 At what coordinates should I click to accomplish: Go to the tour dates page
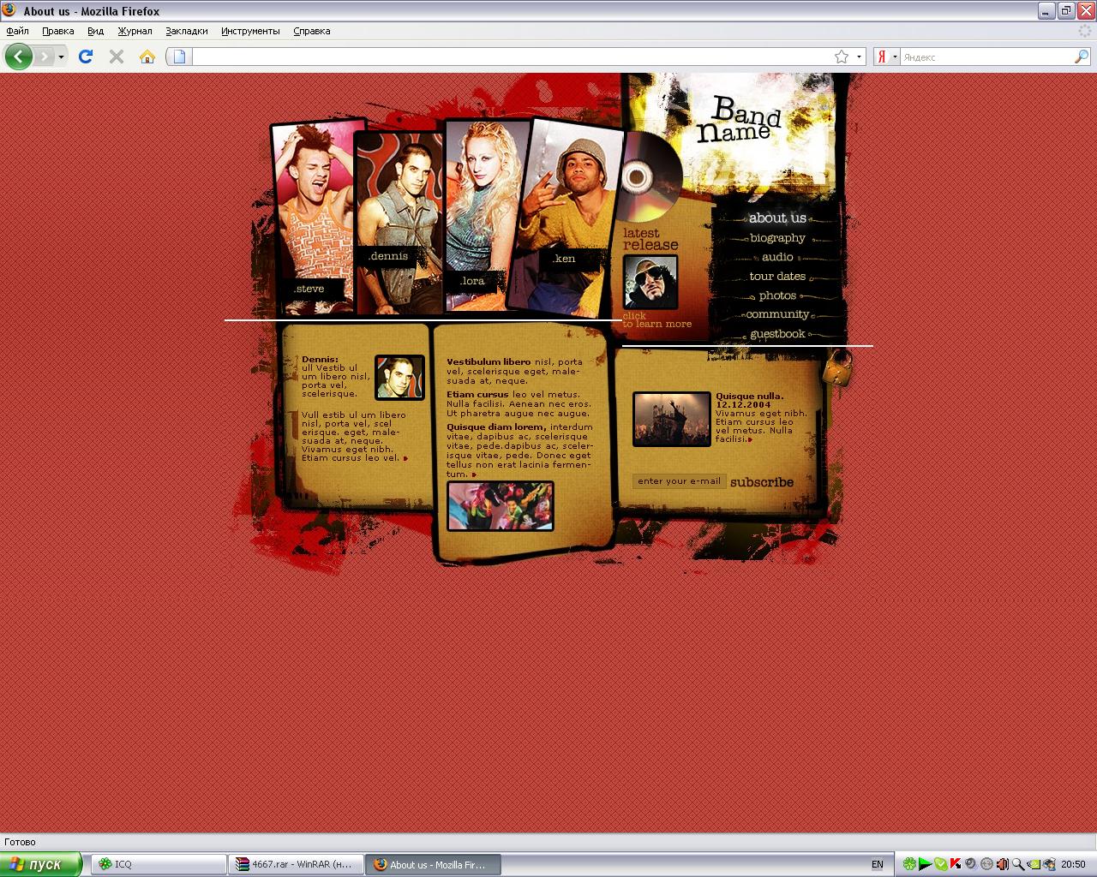777,277
